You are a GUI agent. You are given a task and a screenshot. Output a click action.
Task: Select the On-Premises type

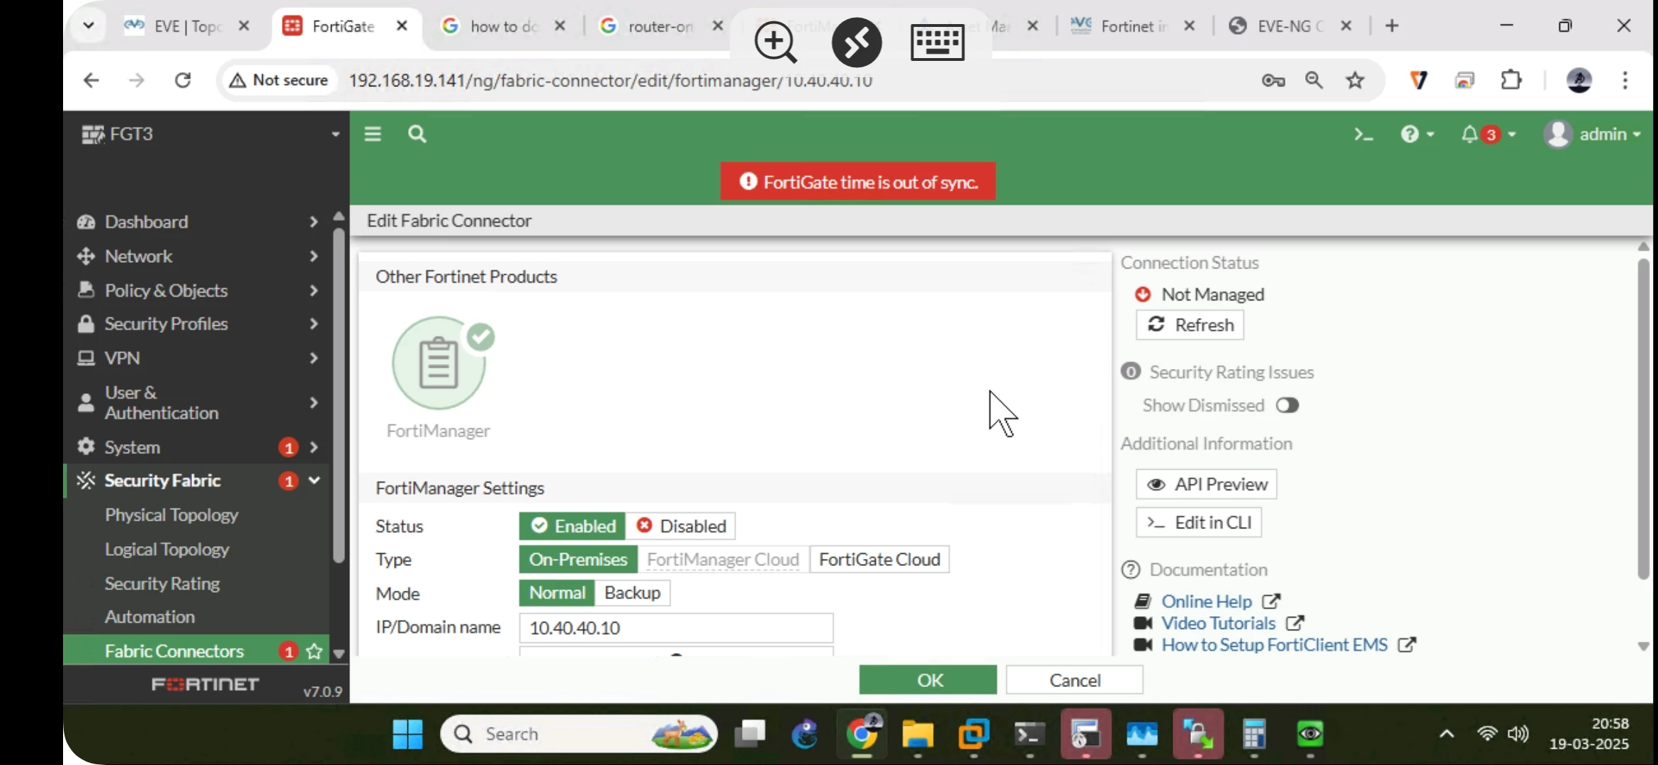578,560
